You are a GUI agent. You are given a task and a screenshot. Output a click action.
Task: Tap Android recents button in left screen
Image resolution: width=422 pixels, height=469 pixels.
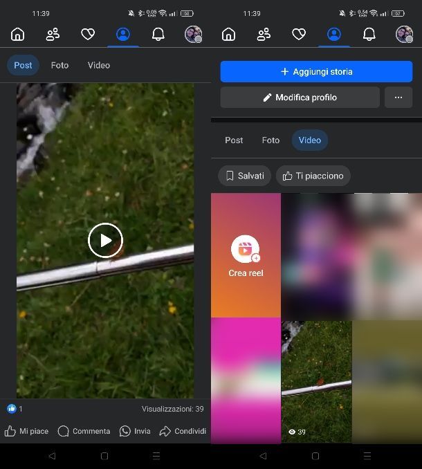(156, 456)
